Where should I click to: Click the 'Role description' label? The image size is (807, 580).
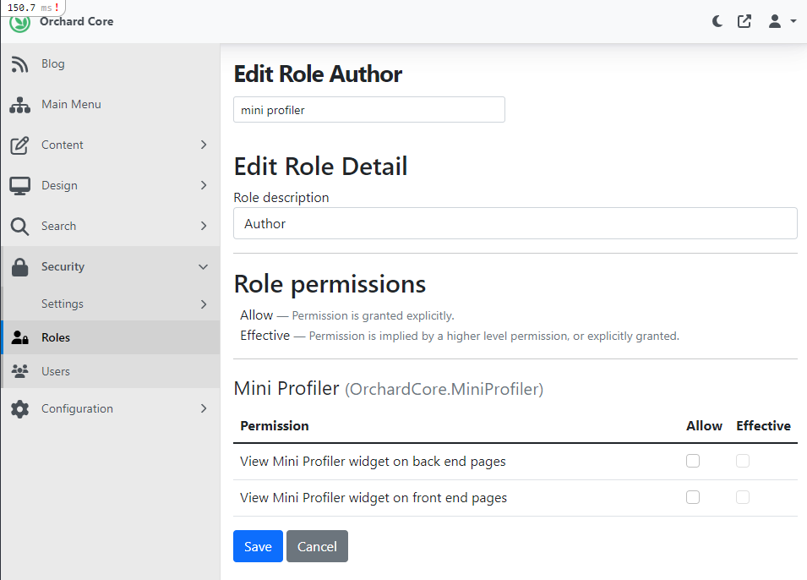pos(281,198)
